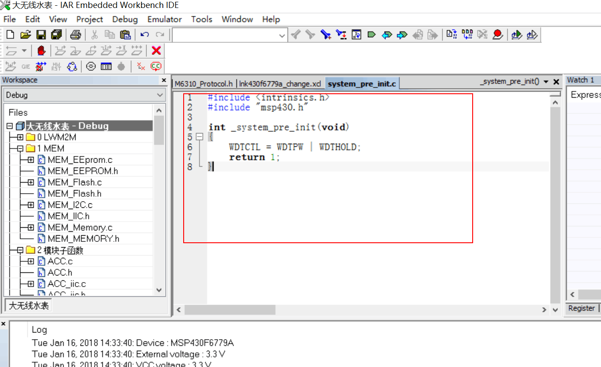601x367 pixels.
Task: Click the Download and Debug icon
Action: 516,34
